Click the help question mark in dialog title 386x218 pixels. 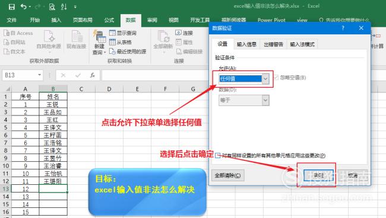coord(343,28)
